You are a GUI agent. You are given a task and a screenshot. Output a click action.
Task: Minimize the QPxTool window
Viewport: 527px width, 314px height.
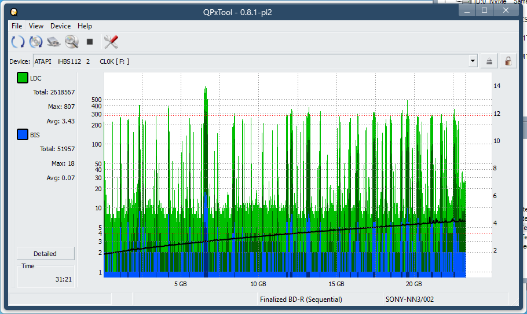(467, 10)
